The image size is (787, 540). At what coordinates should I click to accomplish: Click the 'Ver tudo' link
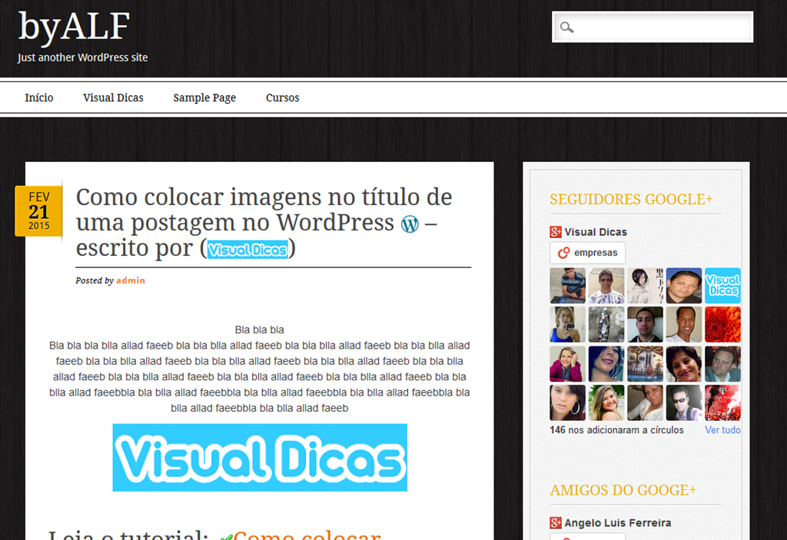point(722,430)
